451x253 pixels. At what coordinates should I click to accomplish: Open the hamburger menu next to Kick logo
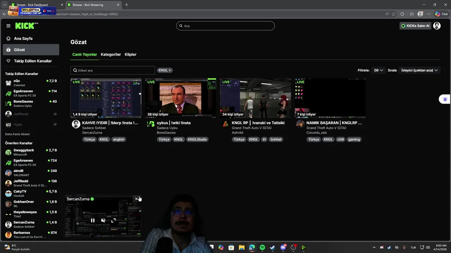pyautogui.click(x=8, y=26)
